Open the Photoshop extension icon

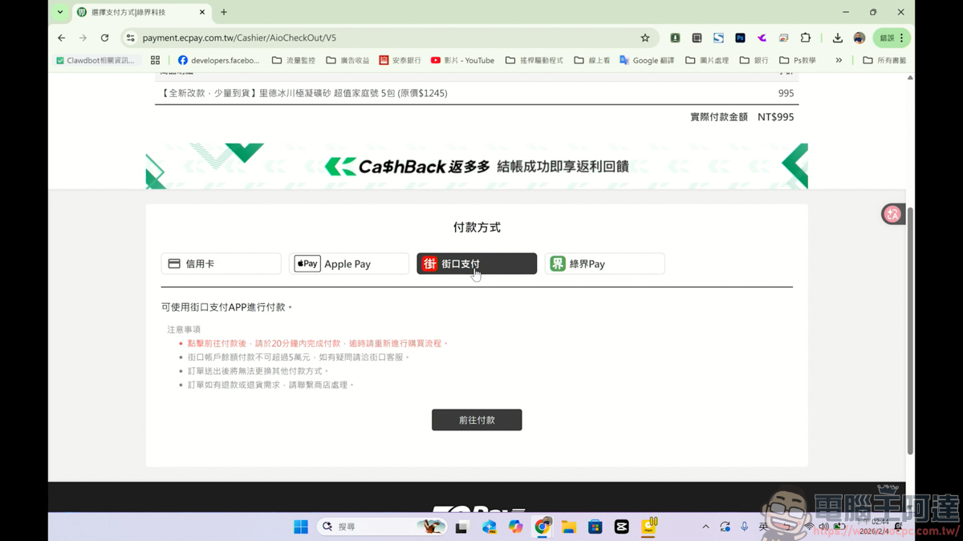click(740, 37)
